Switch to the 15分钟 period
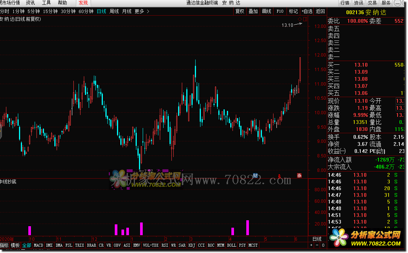 point(50,12)
